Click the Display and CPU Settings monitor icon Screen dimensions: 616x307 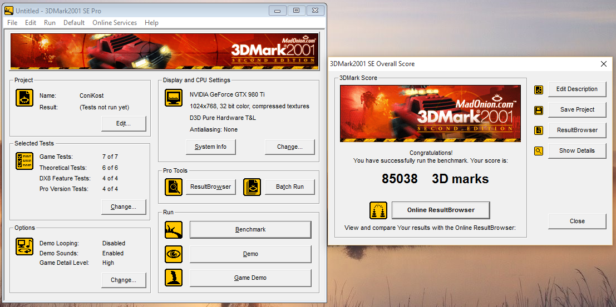173,98
